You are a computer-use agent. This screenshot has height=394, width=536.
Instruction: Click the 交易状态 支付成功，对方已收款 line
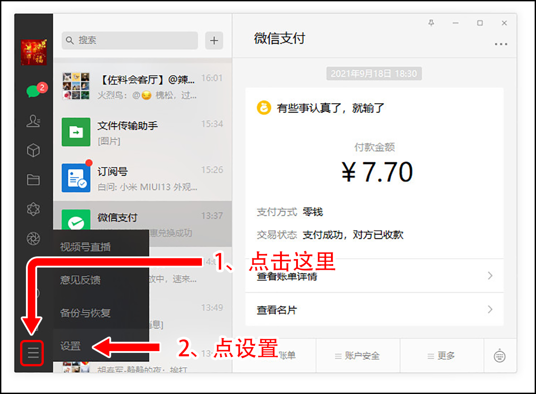[330, 235]
